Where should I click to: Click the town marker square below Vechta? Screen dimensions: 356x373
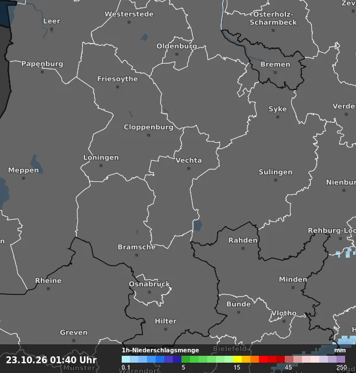tap(189, 168)
